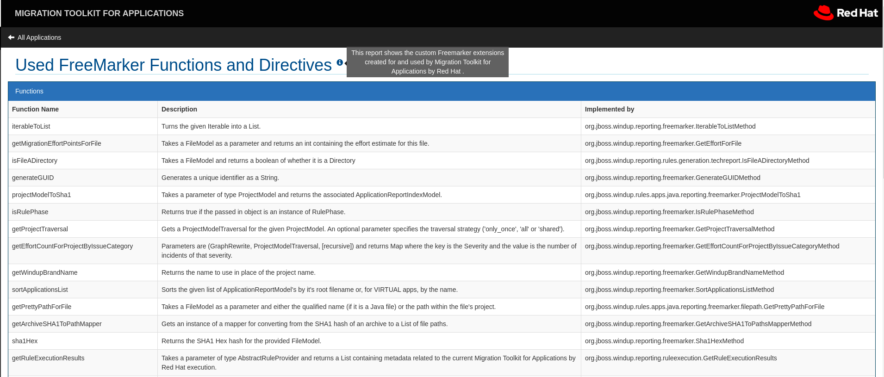Click the GetEffortForFile implementation class
The width and height of the screenshot is (884, 377).
[663, 143]
